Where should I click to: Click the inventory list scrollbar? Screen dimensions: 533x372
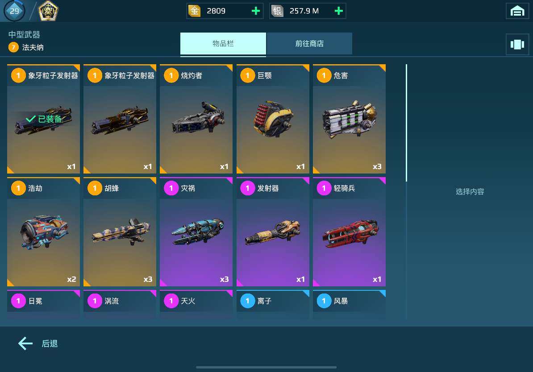[x=406, y=123]
